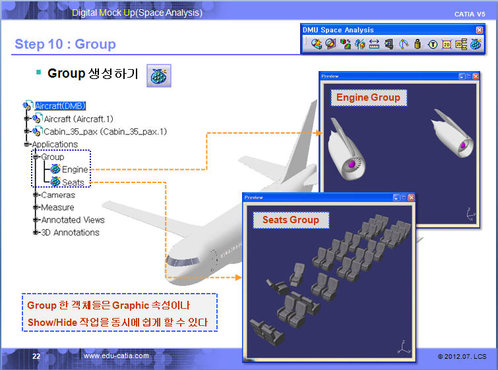The width and height of the screenshot is (498, 370).
Task: Expand the 3D Annotations node
Action: tap(36, 232)
